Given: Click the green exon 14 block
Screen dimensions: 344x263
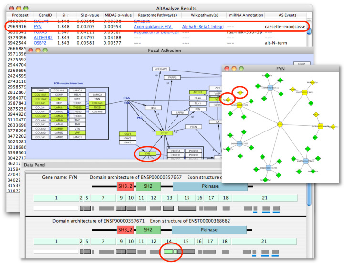Looking at the screenshot, I should pyautogui.click(x=168, y=251).
